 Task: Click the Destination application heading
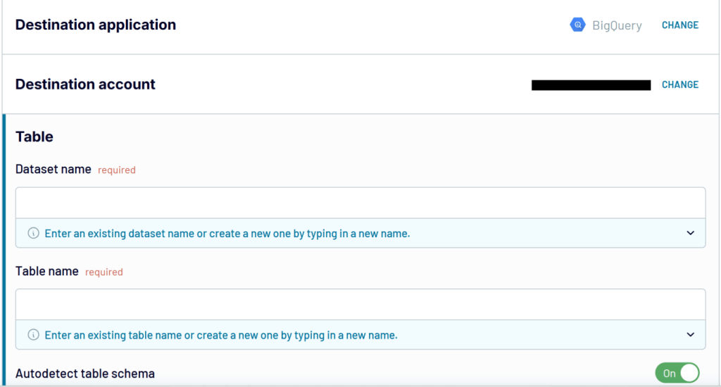(x=96, y=25)
